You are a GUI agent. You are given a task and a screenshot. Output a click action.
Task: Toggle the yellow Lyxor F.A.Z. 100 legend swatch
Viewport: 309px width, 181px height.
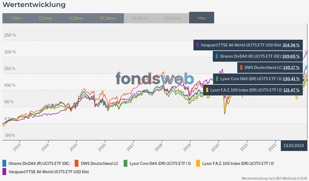[x=198, y=163]
